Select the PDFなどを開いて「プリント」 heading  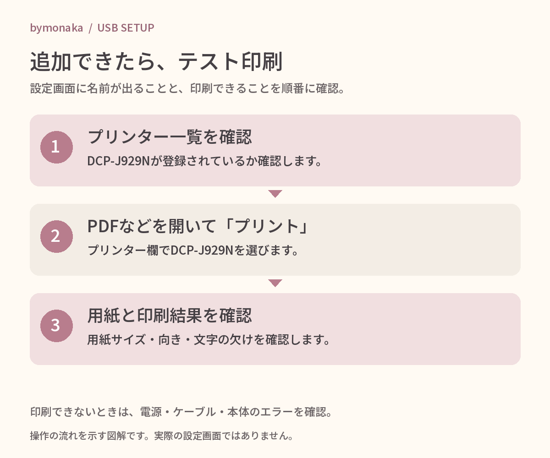197,226
